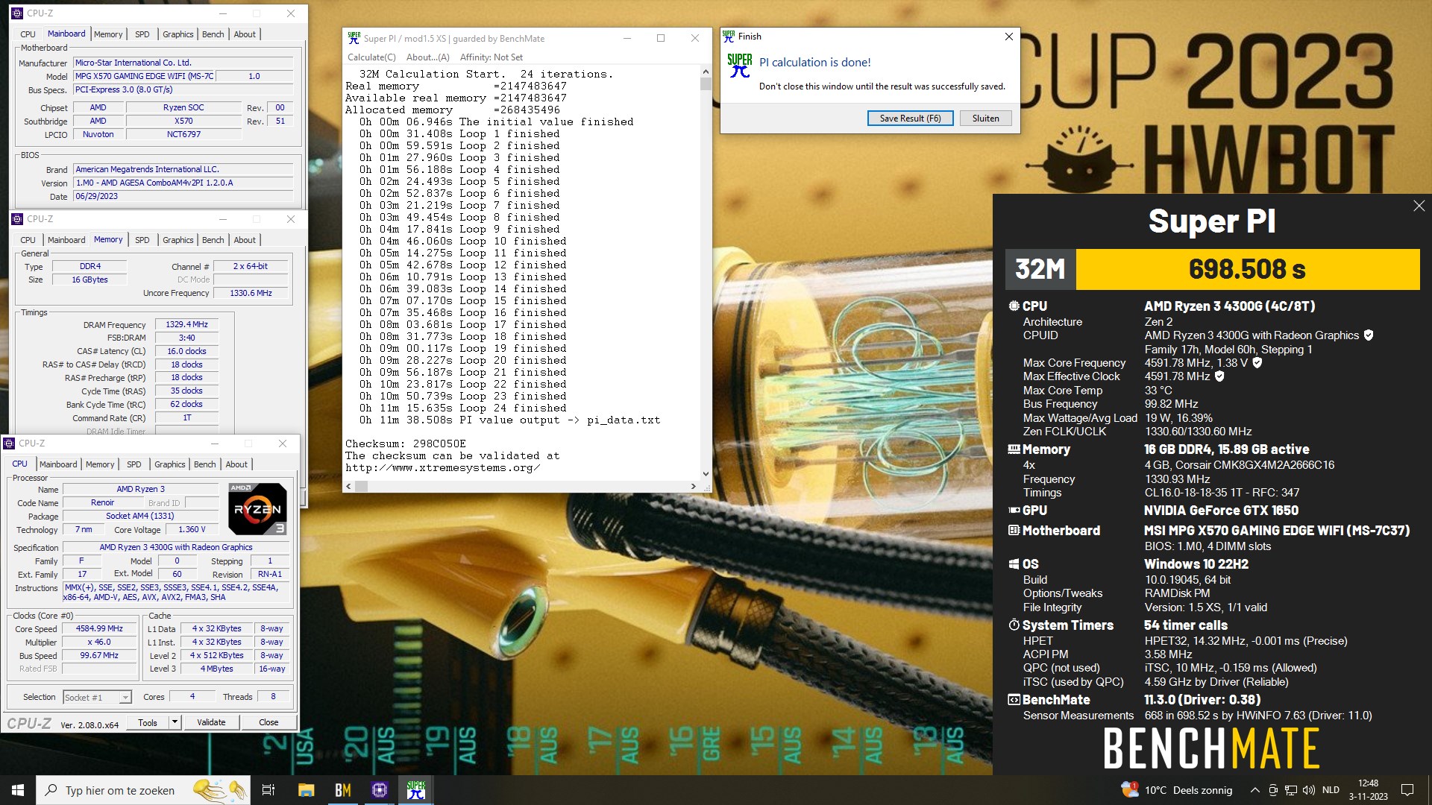Image resolution: width=1432 pixels, height=805 pixels.
Task: Select About tab in CPU-Z motherboard window
Action: (245, 34)
